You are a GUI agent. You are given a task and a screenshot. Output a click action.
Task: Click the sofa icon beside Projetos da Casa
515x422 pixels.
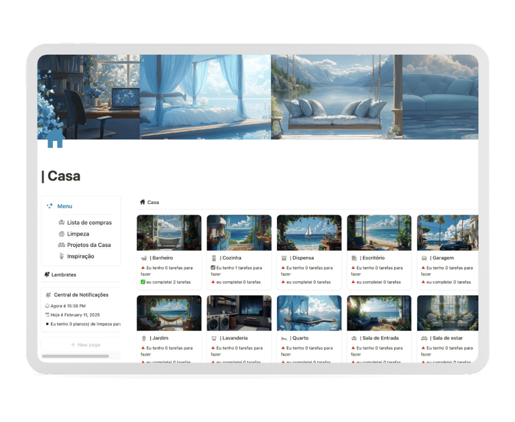pyautogui.click(x=62, y=245)
